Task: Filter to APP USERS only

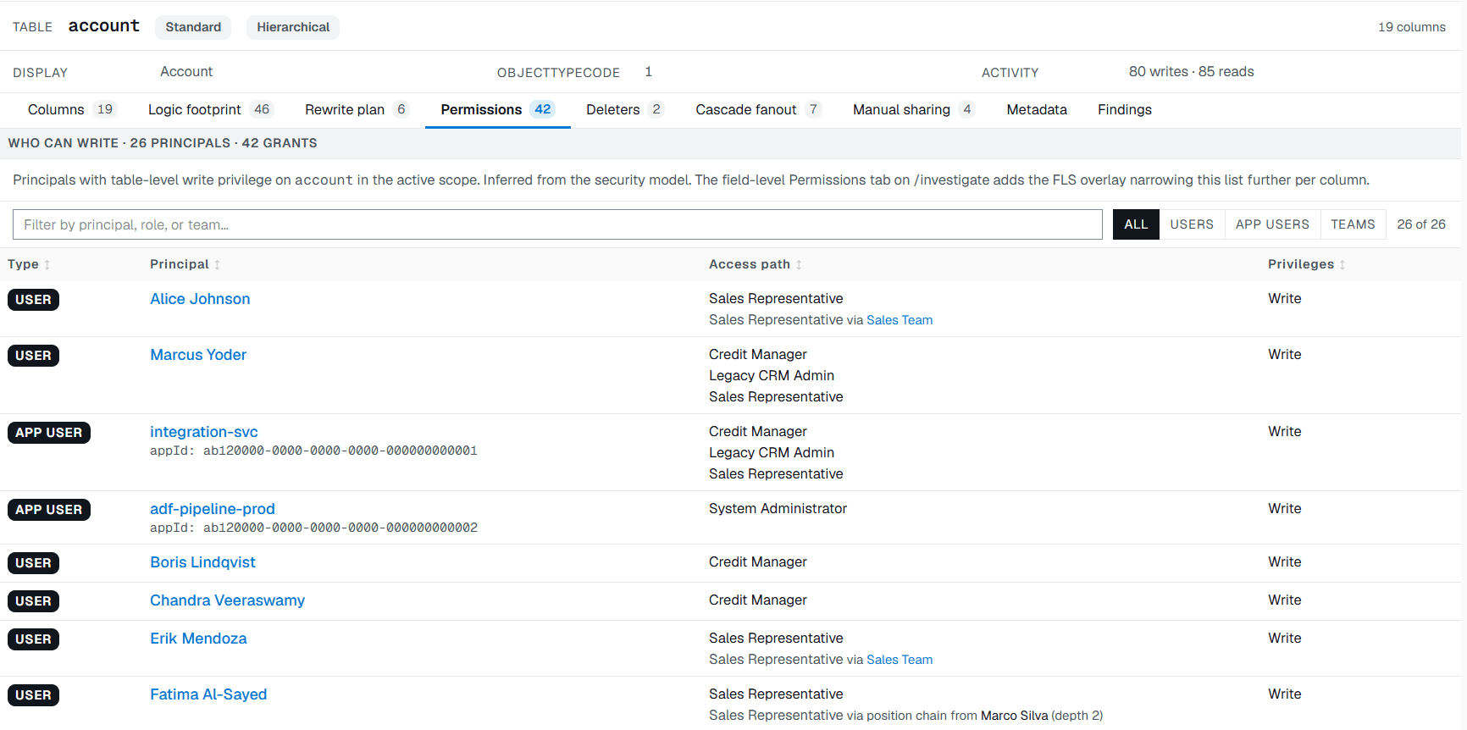Action: tap(1272, 224)
